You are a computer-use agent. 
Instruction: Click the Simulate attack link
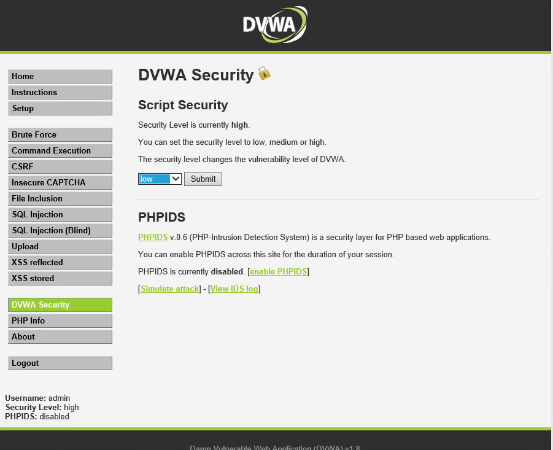coord(169,289)
